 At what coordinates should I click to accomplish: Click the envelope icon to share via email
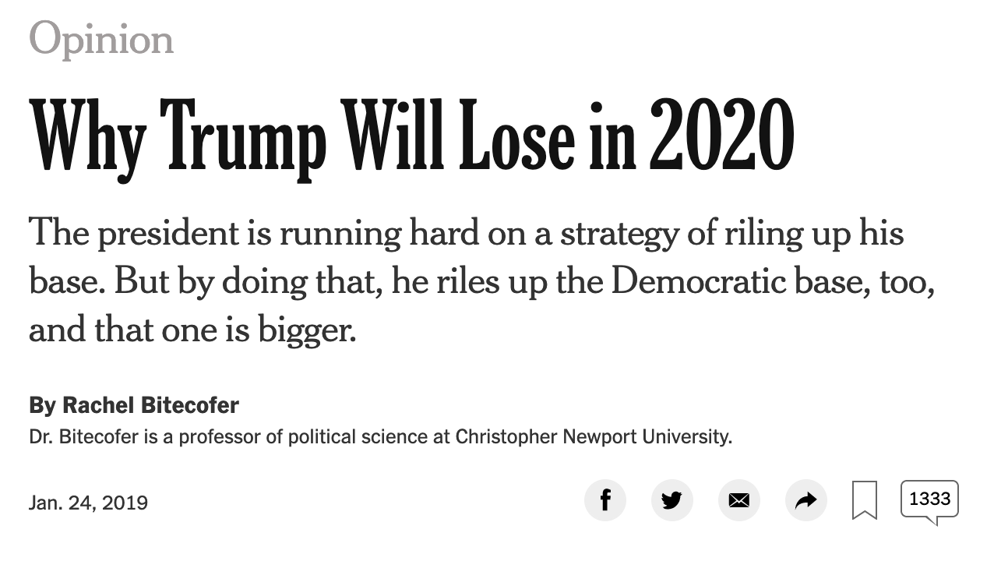click(x=739, y=500)
